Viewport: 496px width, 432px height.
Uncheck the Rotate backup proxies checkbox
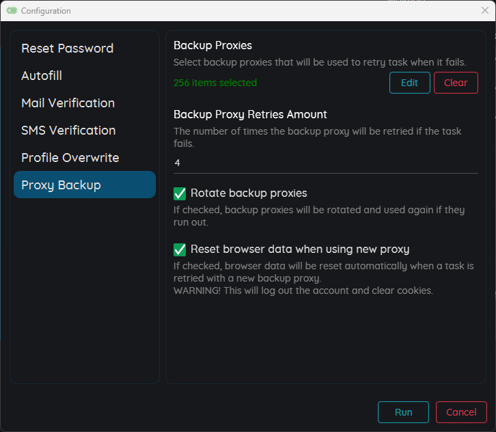(180, 193)
